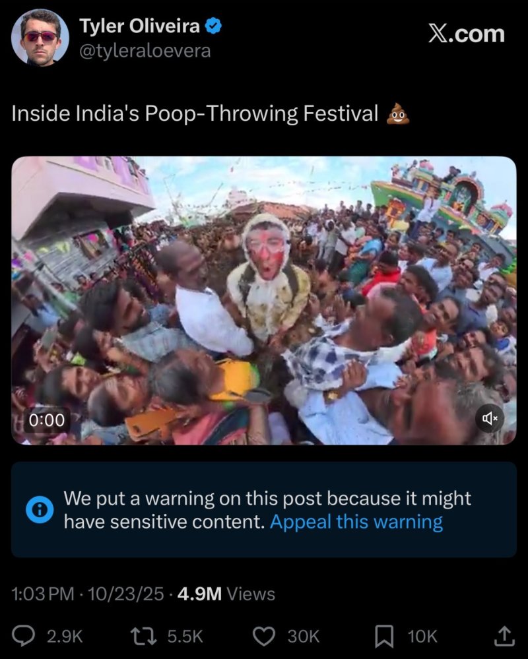
Task: Open Tyler Oliveira's profile picture
Action: (40, 37)
